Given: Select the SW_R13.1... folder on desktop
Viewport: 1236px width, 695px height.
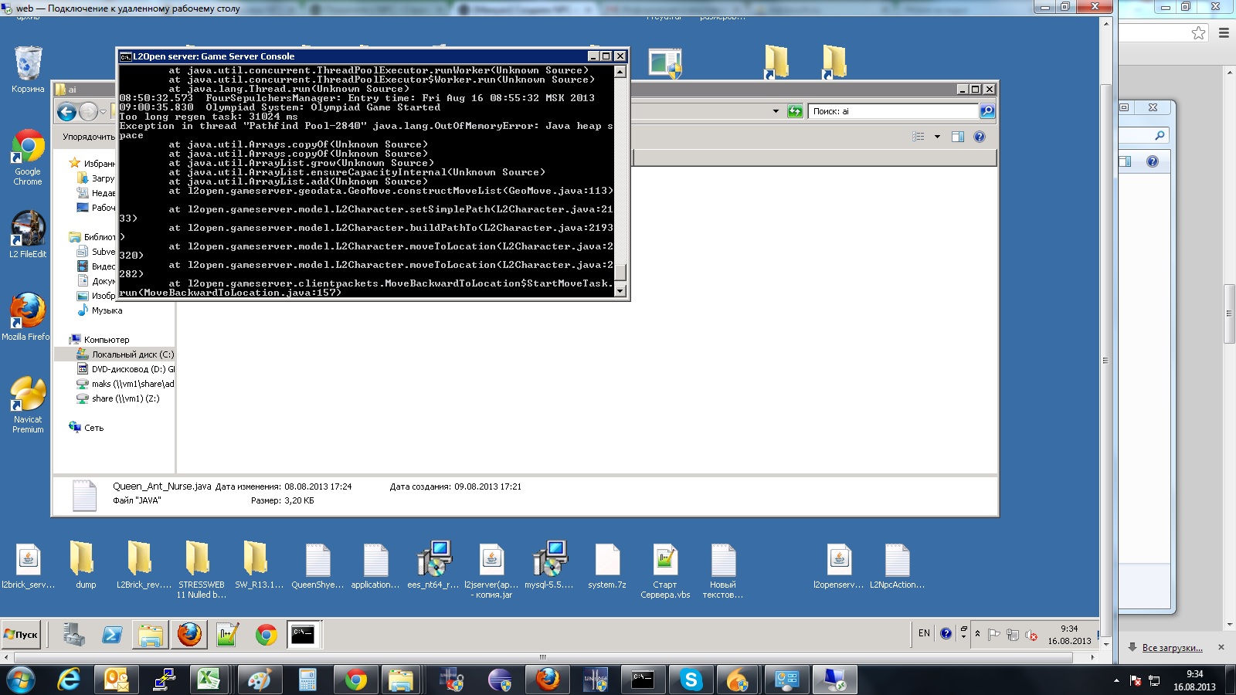Looking at the screenshot, I should pos(260,565).
